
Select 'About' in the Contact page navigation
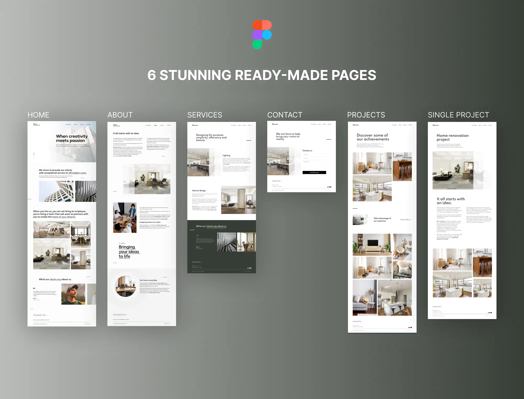click(x=319, y=124)
